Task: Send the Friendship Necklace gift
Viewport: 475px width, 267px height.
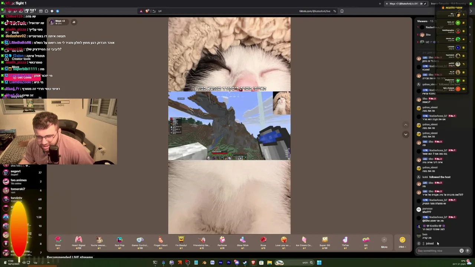Action: 202,242
